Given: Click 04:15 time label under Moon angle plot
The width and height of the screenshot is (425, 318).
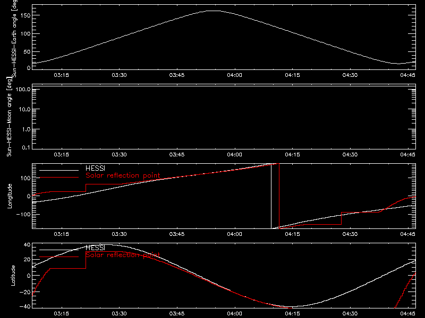Looking at the screenshot, I should (x=292, y=155).
